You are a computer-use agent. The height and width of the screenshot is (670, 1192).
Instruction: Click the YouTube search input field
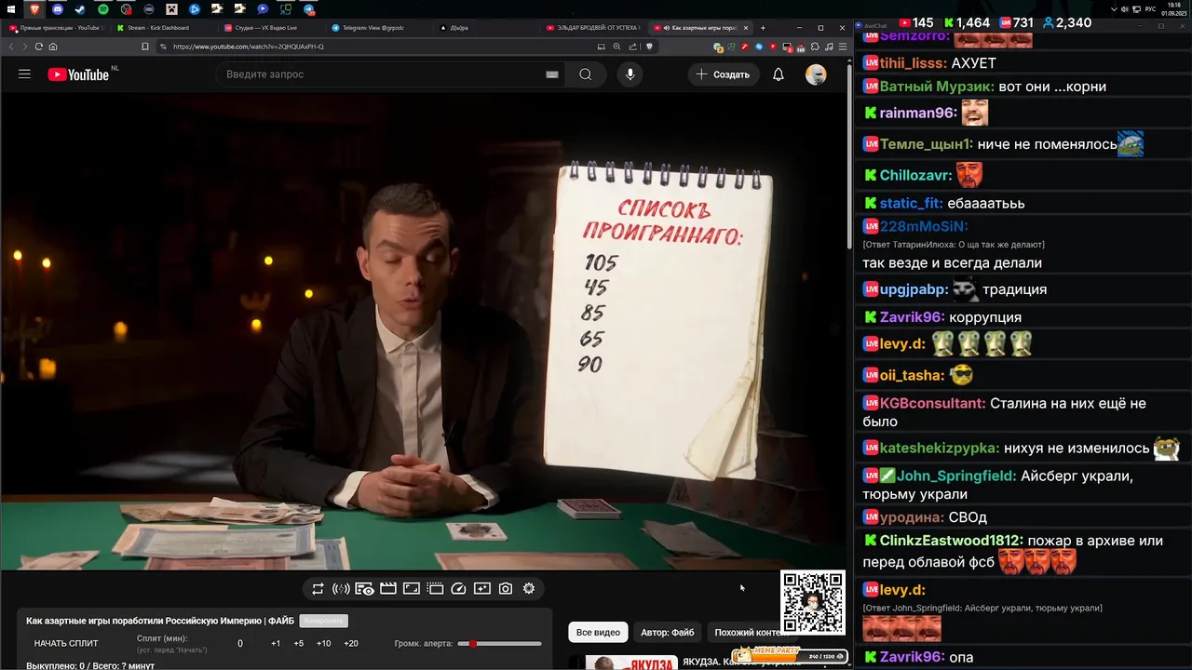pyautogui.click(x=382, y=74)
